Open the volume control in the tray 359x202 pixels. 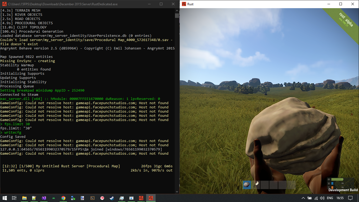322,198
